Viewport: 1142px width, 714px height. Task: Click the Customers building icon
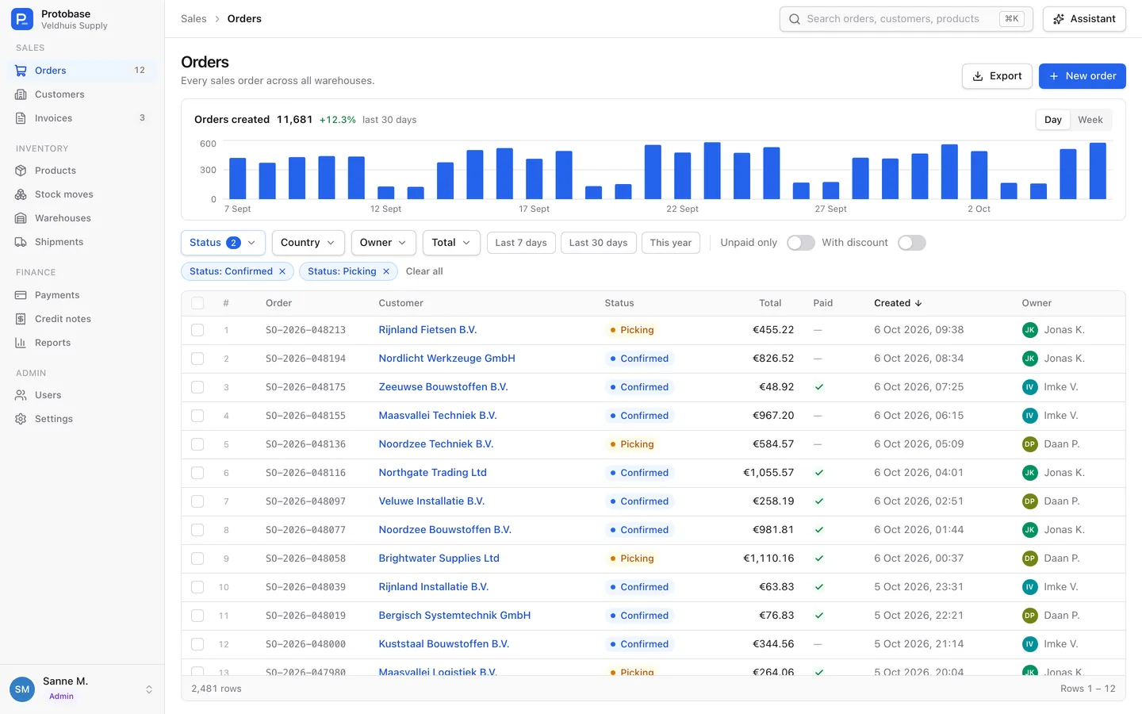pos(21,94)
